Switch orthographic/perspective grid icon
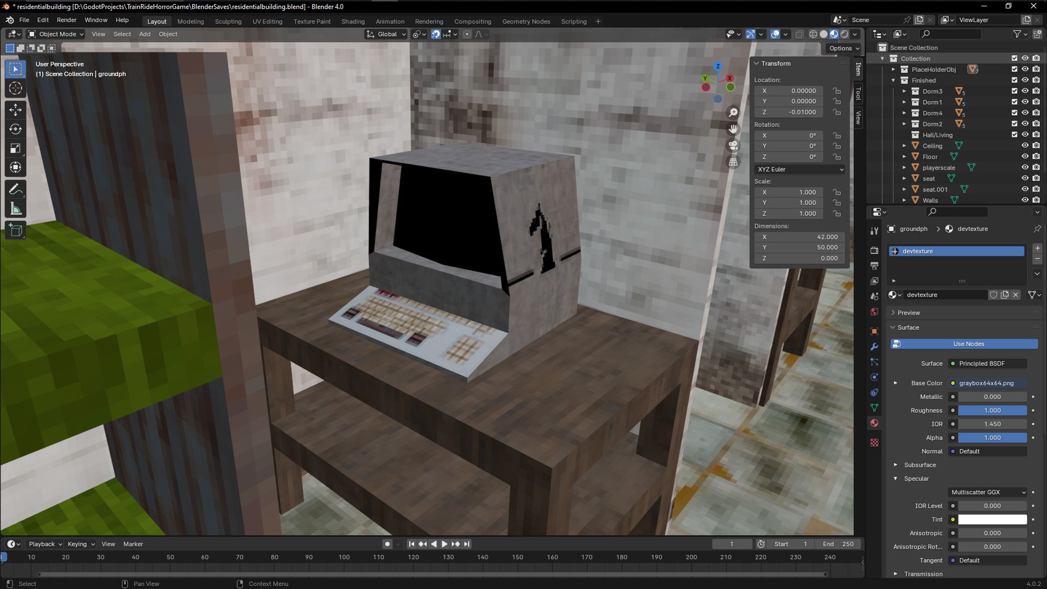This screenshot has height=589, width=1047. [733, 162]
